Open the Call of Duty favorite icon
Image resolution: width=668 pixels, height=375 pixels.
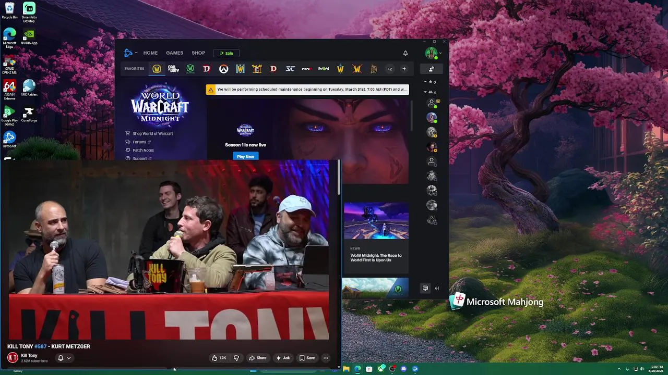tap(173, 69)
